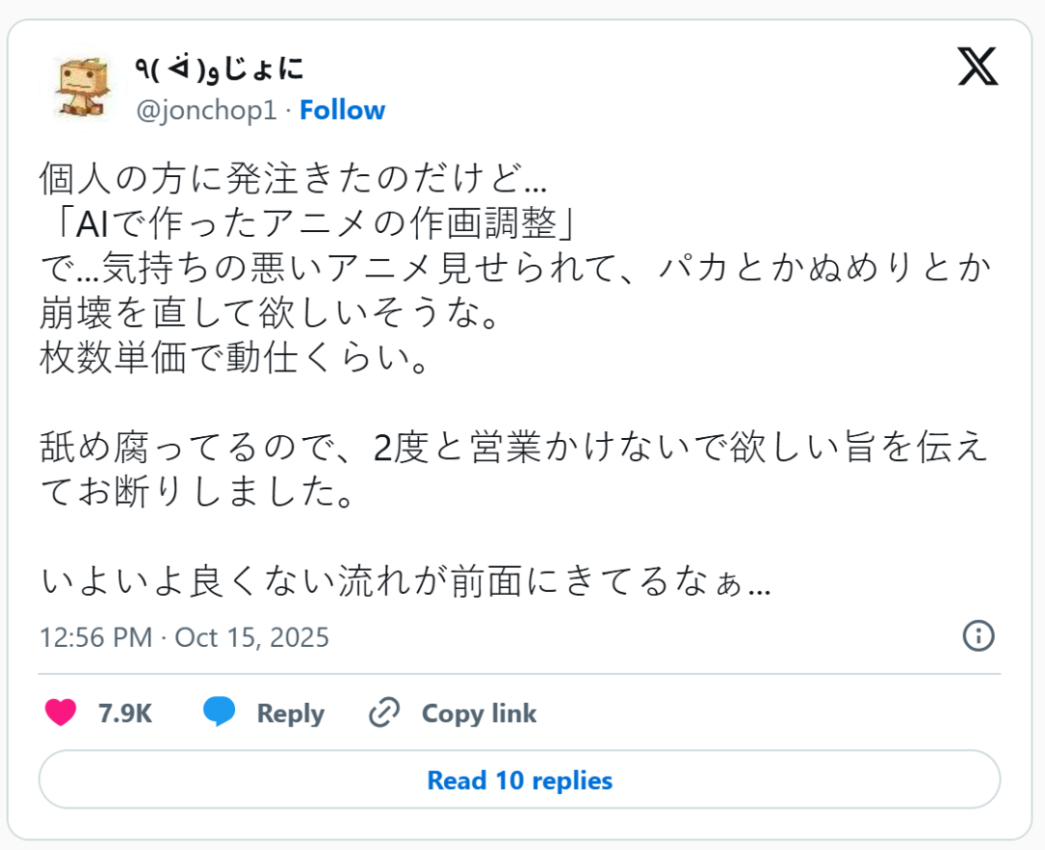
Task: Click the chain link icon
Action: tap(384, 713)
